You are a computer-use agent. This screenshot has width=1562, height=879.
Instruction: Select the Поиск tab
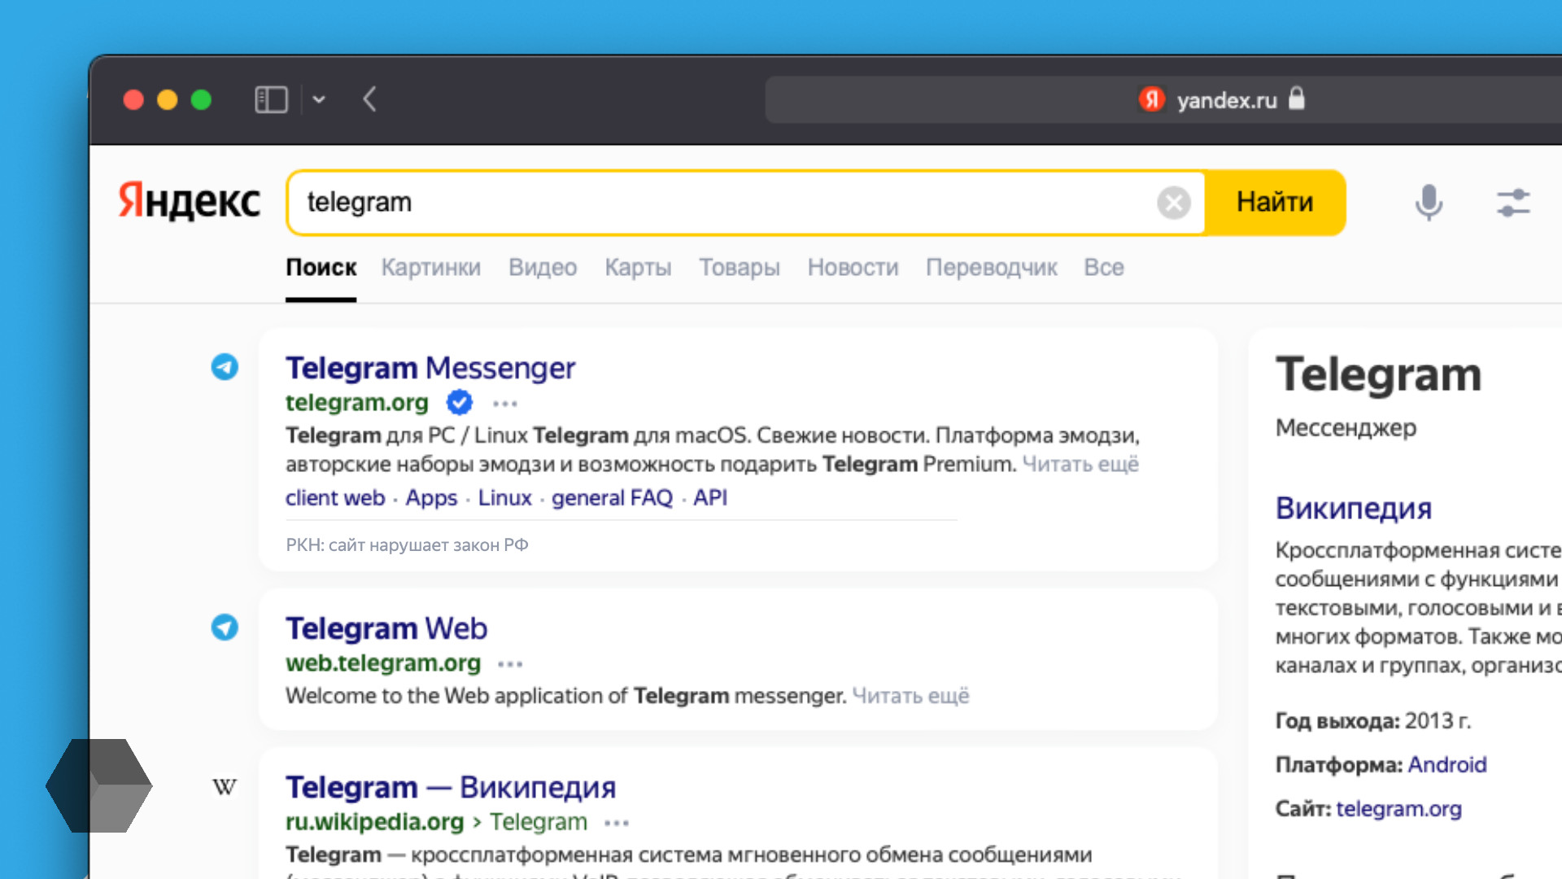[321, 267]
